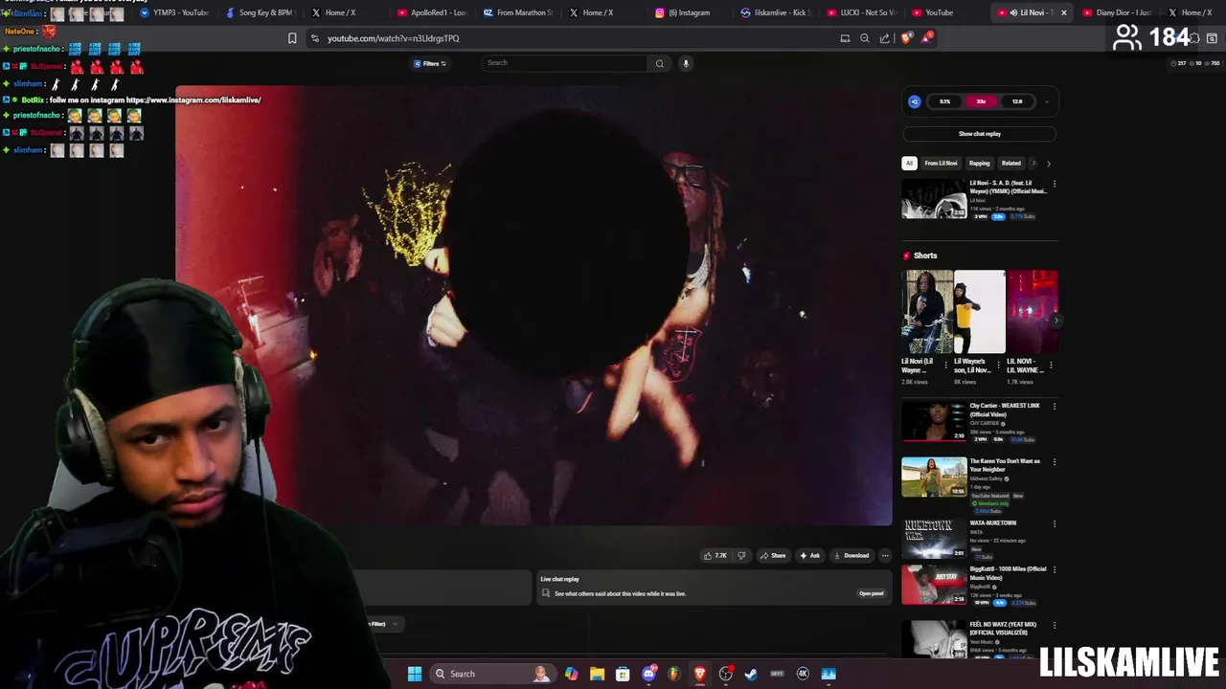The image size is (1226, 689).
Task: Open File Explorer from the taskbar
Action: click(597, 674)
